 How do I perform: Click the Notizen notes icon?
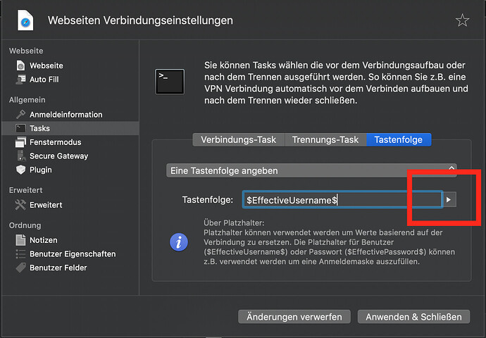tap(20, 240)
